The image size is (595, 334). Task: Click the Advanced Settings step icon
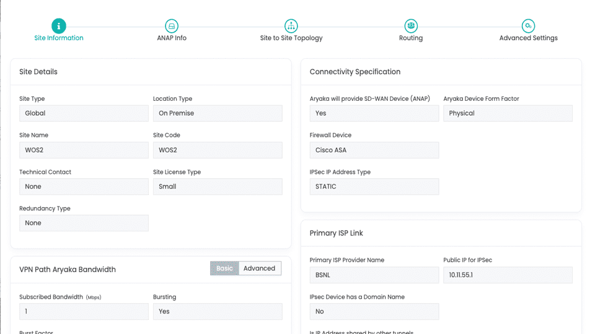click(x=528, y=26)
